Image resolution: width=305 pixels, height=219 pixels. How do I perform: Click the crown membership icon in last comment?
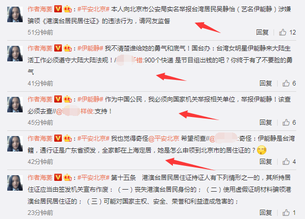coord(68,177)
